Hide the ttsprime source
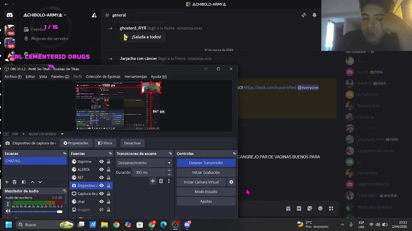412x231 pixels. click(x=101, y=161)
